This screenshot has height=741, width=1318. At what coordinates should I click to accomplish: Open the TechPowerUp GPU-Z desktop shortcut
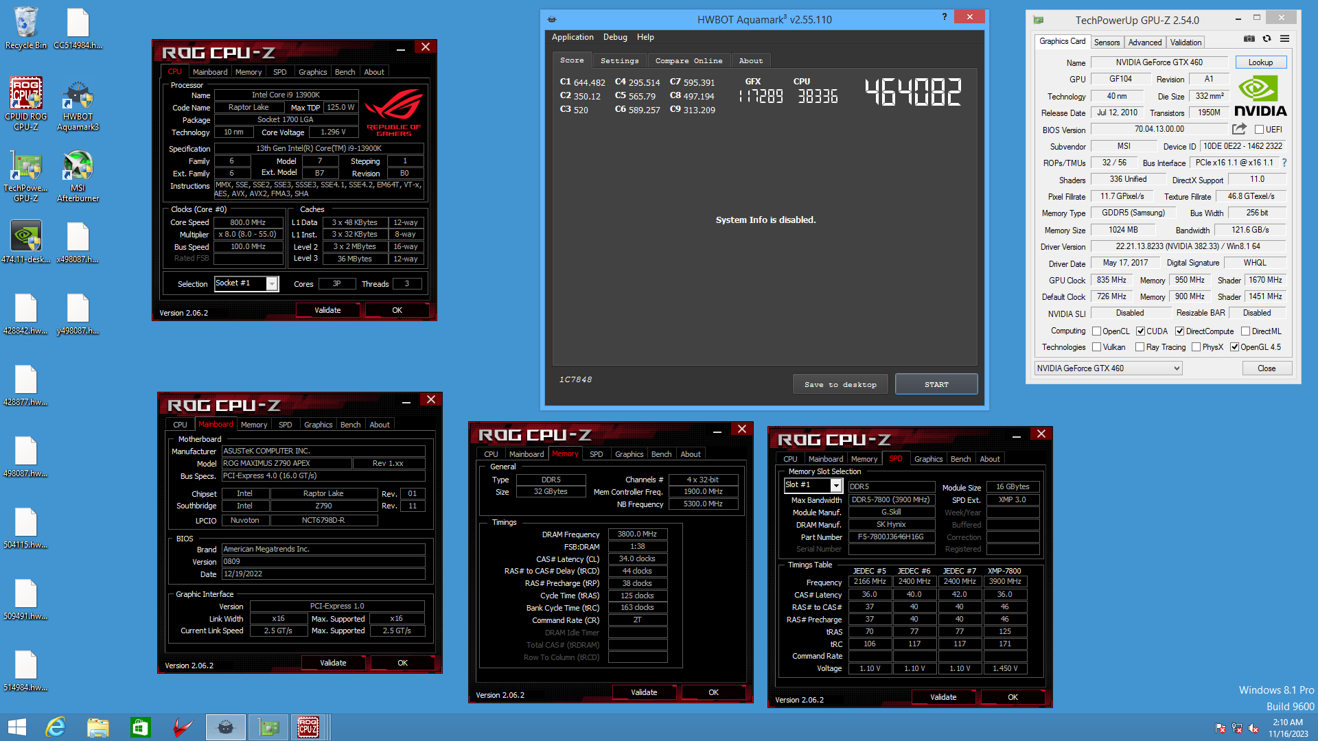point(26,175)
